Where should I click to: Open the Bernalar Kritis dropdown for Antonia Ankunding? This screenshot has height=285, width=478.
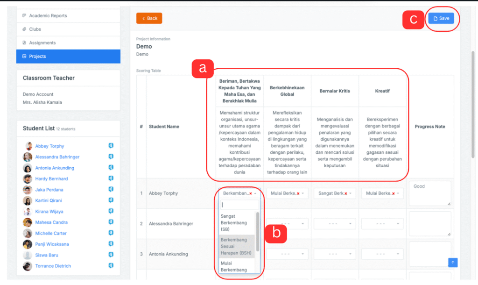334,254
